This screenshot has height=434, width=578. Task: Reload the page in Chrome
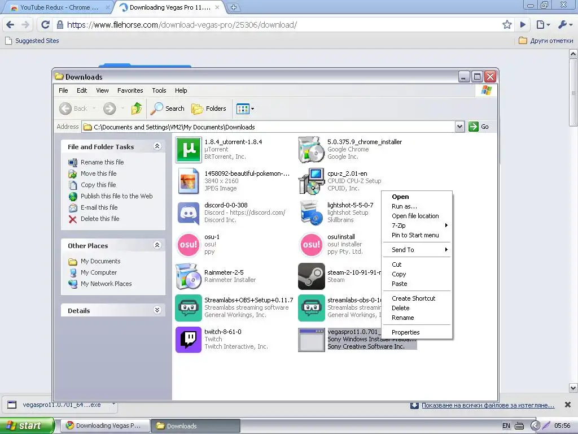tap(45, 25)
